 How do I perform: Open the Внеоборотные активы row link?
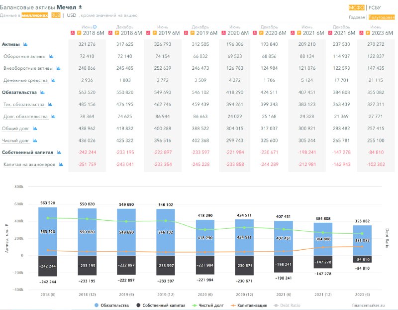click(x=28, y=68)
